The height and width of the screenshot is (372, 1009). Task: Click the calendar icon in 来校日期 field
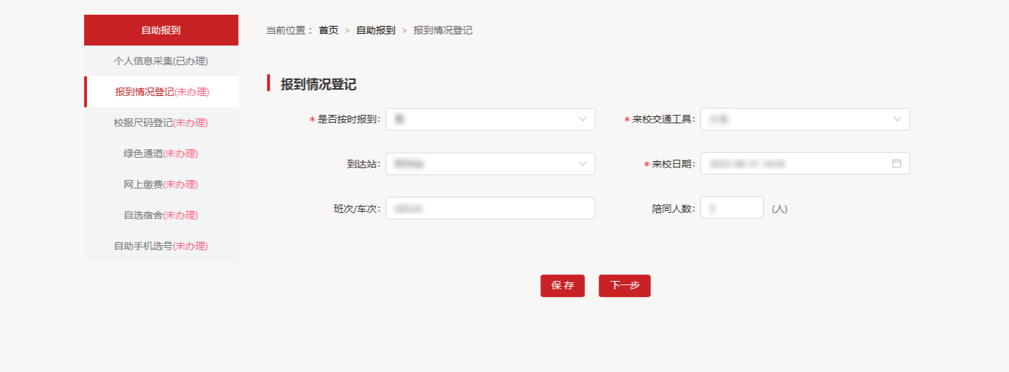click(896, 163)
